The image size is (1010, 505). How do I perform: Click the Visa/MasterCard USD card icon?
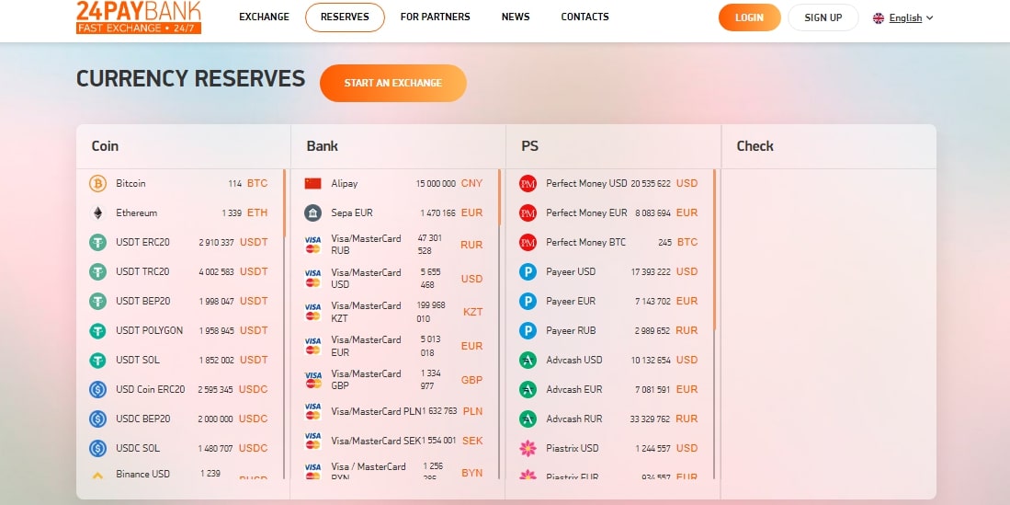click(313, 279)
